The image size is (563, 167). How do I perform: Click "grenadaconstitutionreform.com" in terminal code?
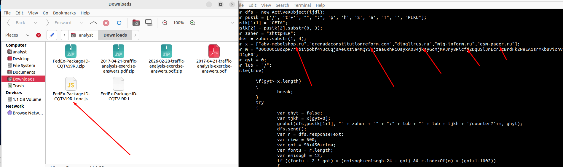click(351, 44)
